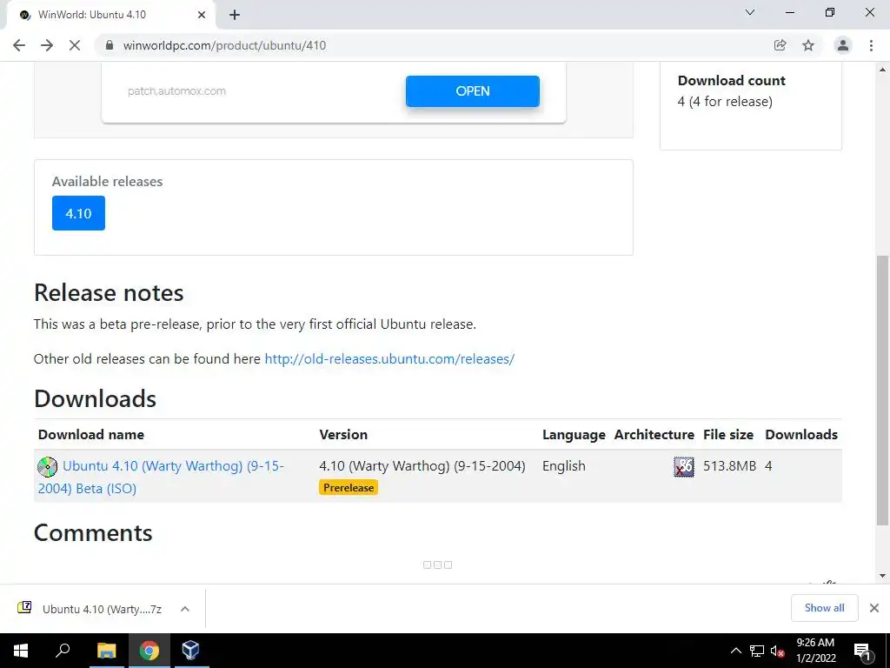Viewport: 890px width, 668px height.
Task: Click scrollbar up arrow
Action: [x=882, y=70]
